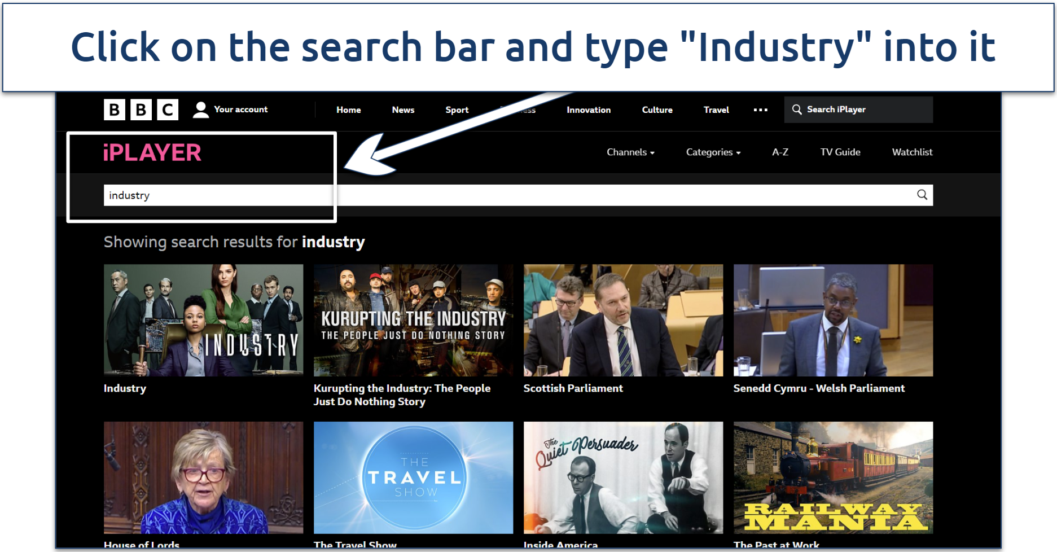Screen dimensions: 1057x552
Task: Open Your account profile icon
Action: (x=200, y=109)
